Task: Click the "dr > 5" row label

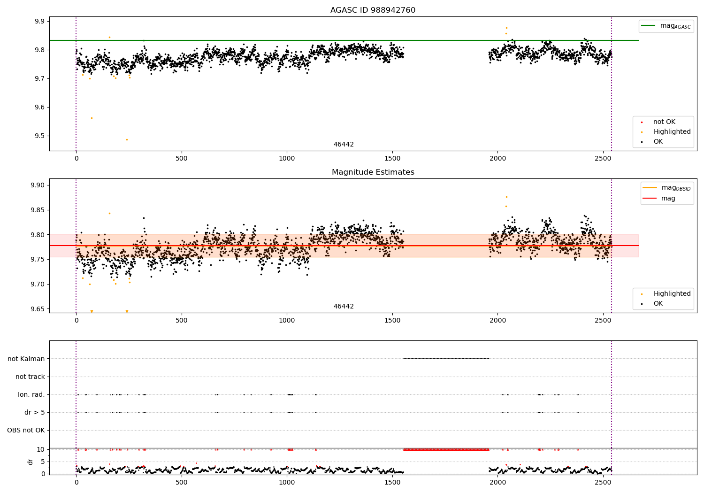Action: pos(35,413)
